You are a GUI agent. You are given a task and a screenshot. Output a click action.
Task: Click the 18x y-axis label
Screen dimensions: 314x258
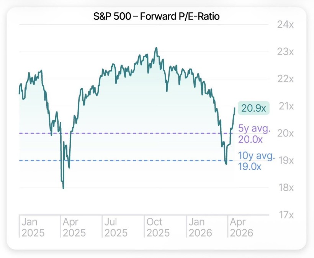pos(285,188)
